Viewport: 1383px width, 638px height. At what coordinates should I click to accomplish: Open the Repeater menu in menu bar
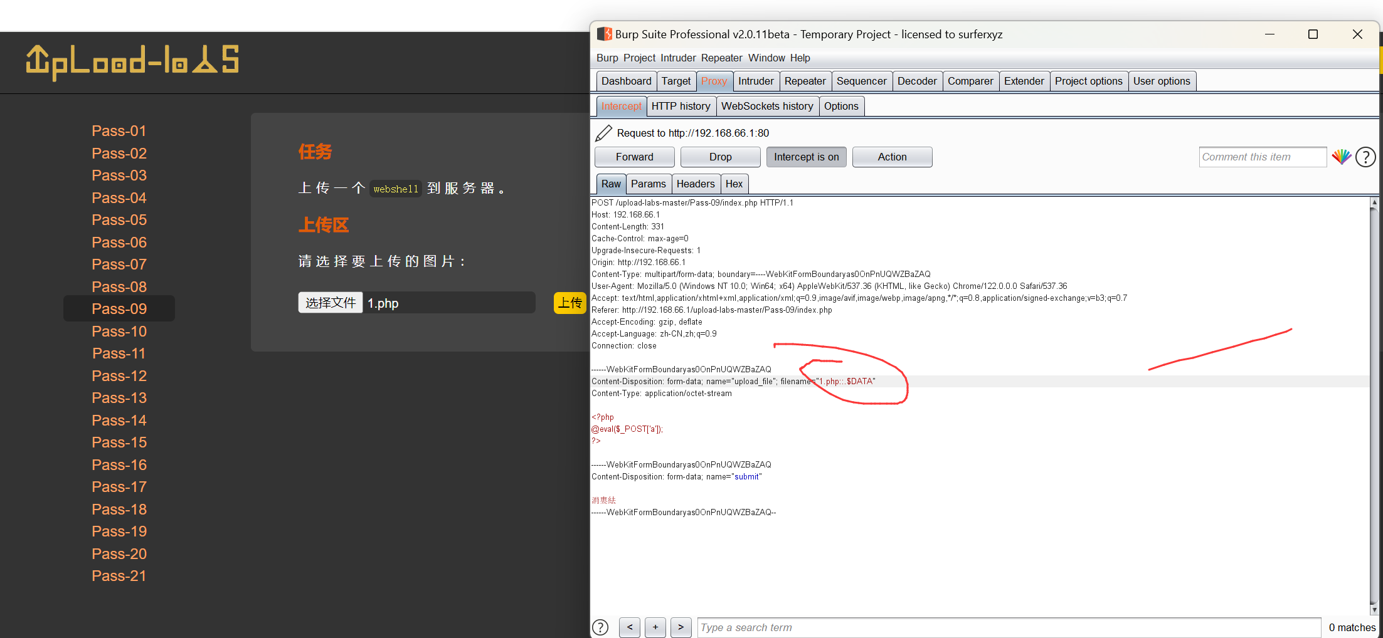click(721, 58)
